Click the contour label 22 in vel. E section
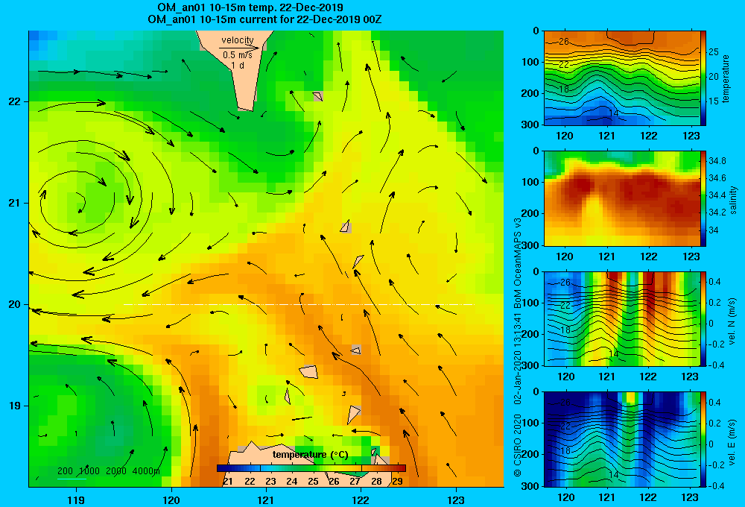The height and width of the screenshot is (507, 745). [x=565, y=426]
